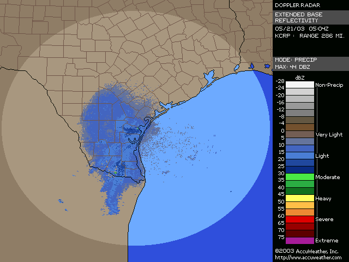The image size is (349, 262).
Task: Click the navy swatch between 25 and 30
Action: pos(300,170)
